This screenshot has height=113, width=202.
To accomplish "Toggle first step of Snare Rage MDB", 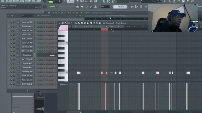I will coord(38,72).
